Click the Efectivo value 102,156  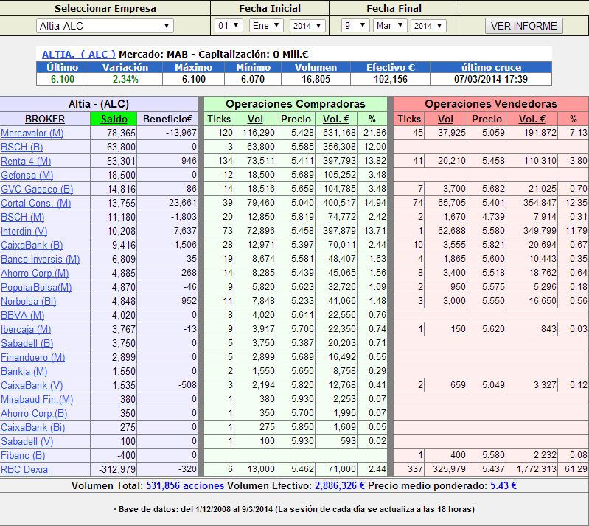click(391, 80)
